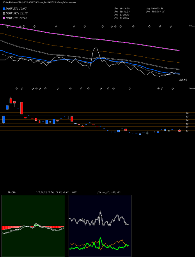Viewport: 195px width, 257px height.
Task: Click the 'ADX' panel heading
Action: [x=74, y=192]
